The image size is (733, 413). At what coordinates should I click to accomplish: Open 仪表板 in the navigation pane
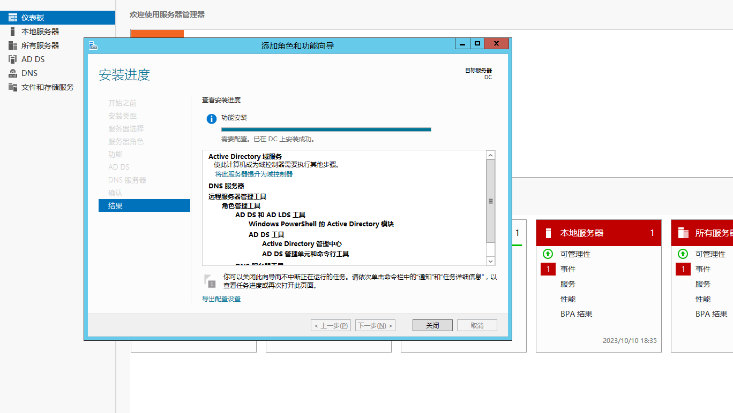tap(57, 18)
